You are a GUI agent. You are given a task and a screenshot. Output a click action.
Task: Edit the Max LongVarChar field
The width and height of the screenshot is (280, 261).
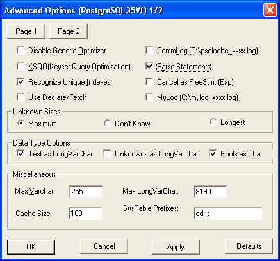click(x=210, y=191)
